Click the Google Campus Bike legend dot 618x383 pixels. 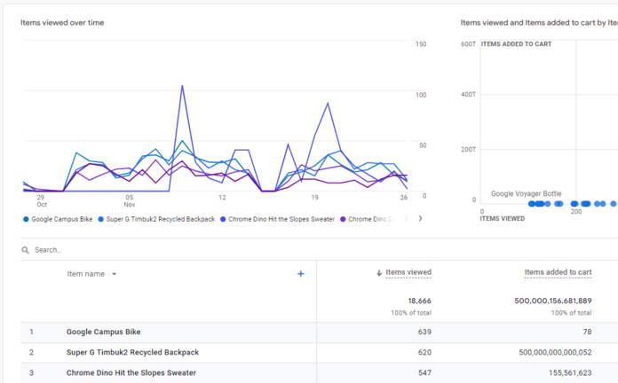tap(26, 219)
